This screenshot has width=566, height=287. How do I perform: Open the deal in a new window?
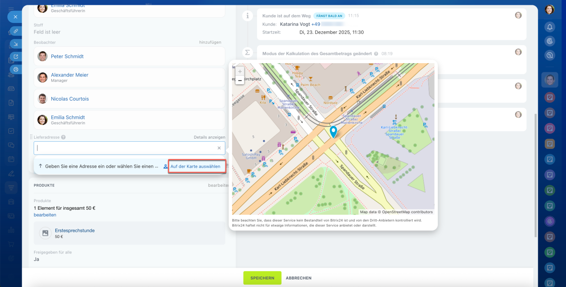[x=15, y=57]
